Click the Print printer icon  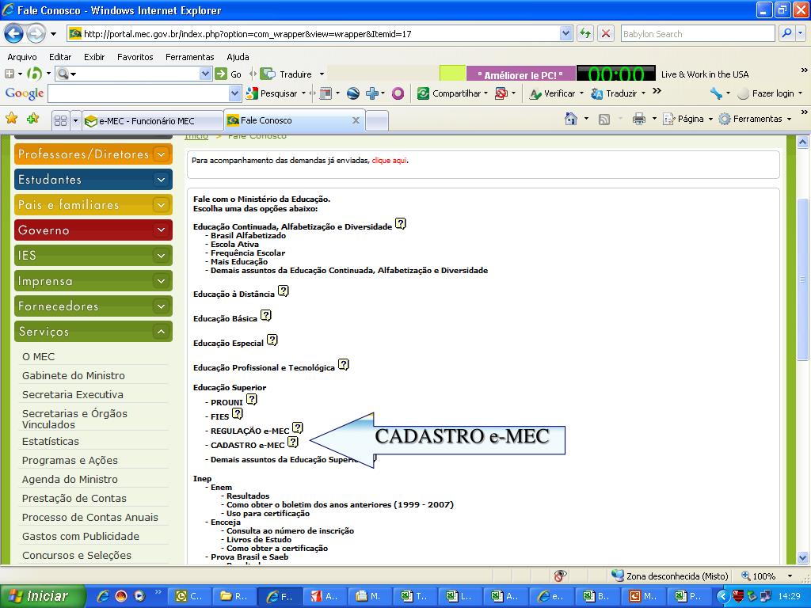tap(639, 119)
